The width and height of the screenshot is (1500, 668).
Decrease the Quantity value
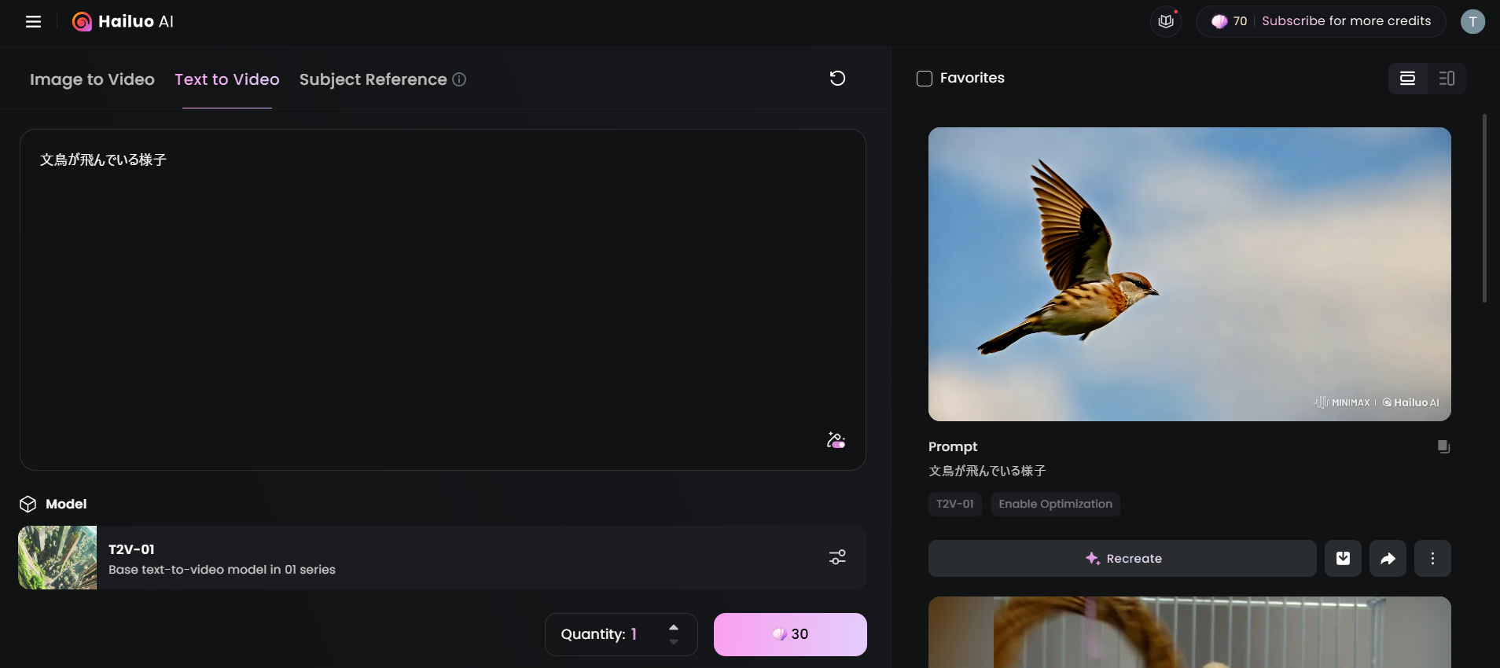click(x=674, y=642)
